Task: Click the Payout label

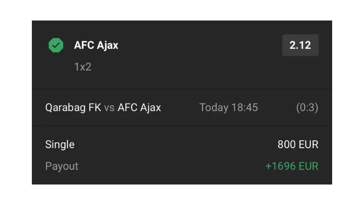Action: point(62,166)
